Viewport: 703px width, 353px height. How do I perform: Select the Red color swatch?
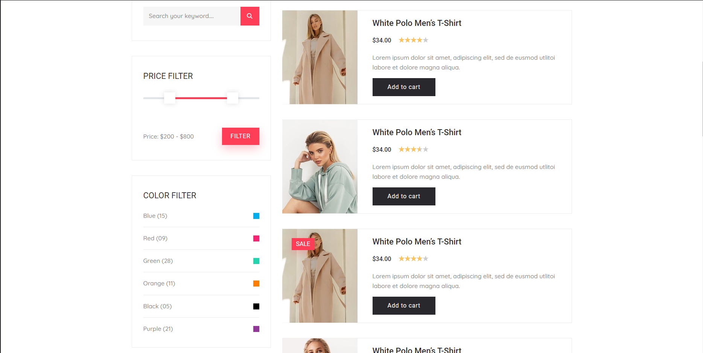(x=256, y=238)
